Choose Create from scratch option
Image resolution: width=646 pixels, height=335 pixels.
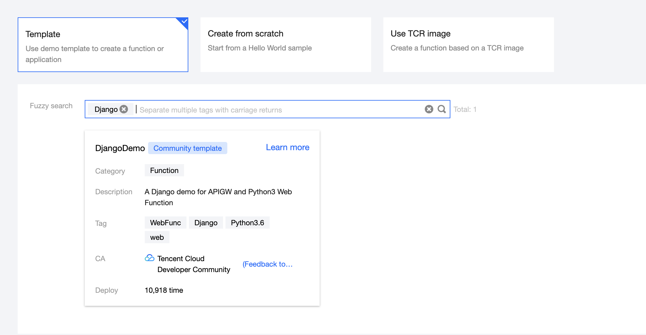click(x=286, y=45)
